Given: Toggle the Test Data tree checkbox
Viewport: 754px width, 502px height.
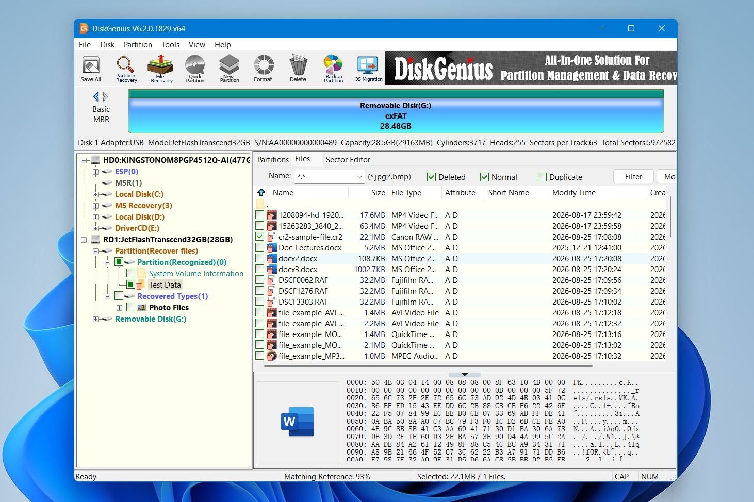Looking at the screenshot, I should 130,285.
